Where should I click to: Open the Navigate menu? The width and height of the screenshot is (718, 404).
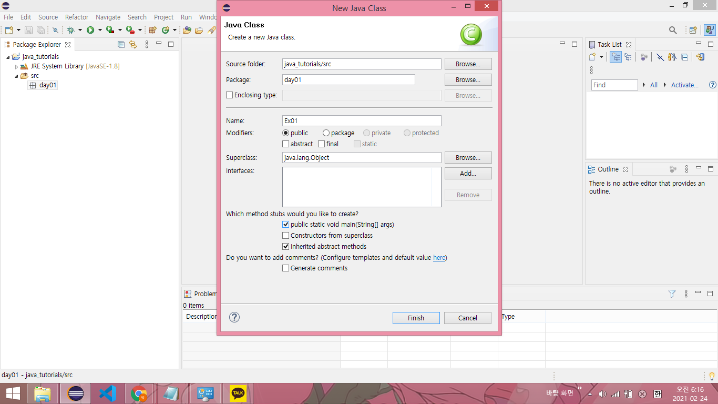coord(108,17)
